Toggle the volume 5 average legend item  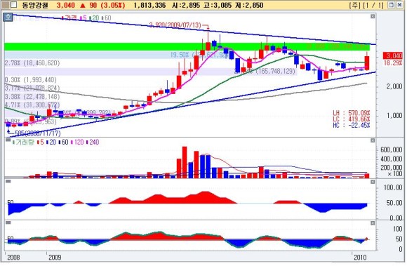[41, 142]
